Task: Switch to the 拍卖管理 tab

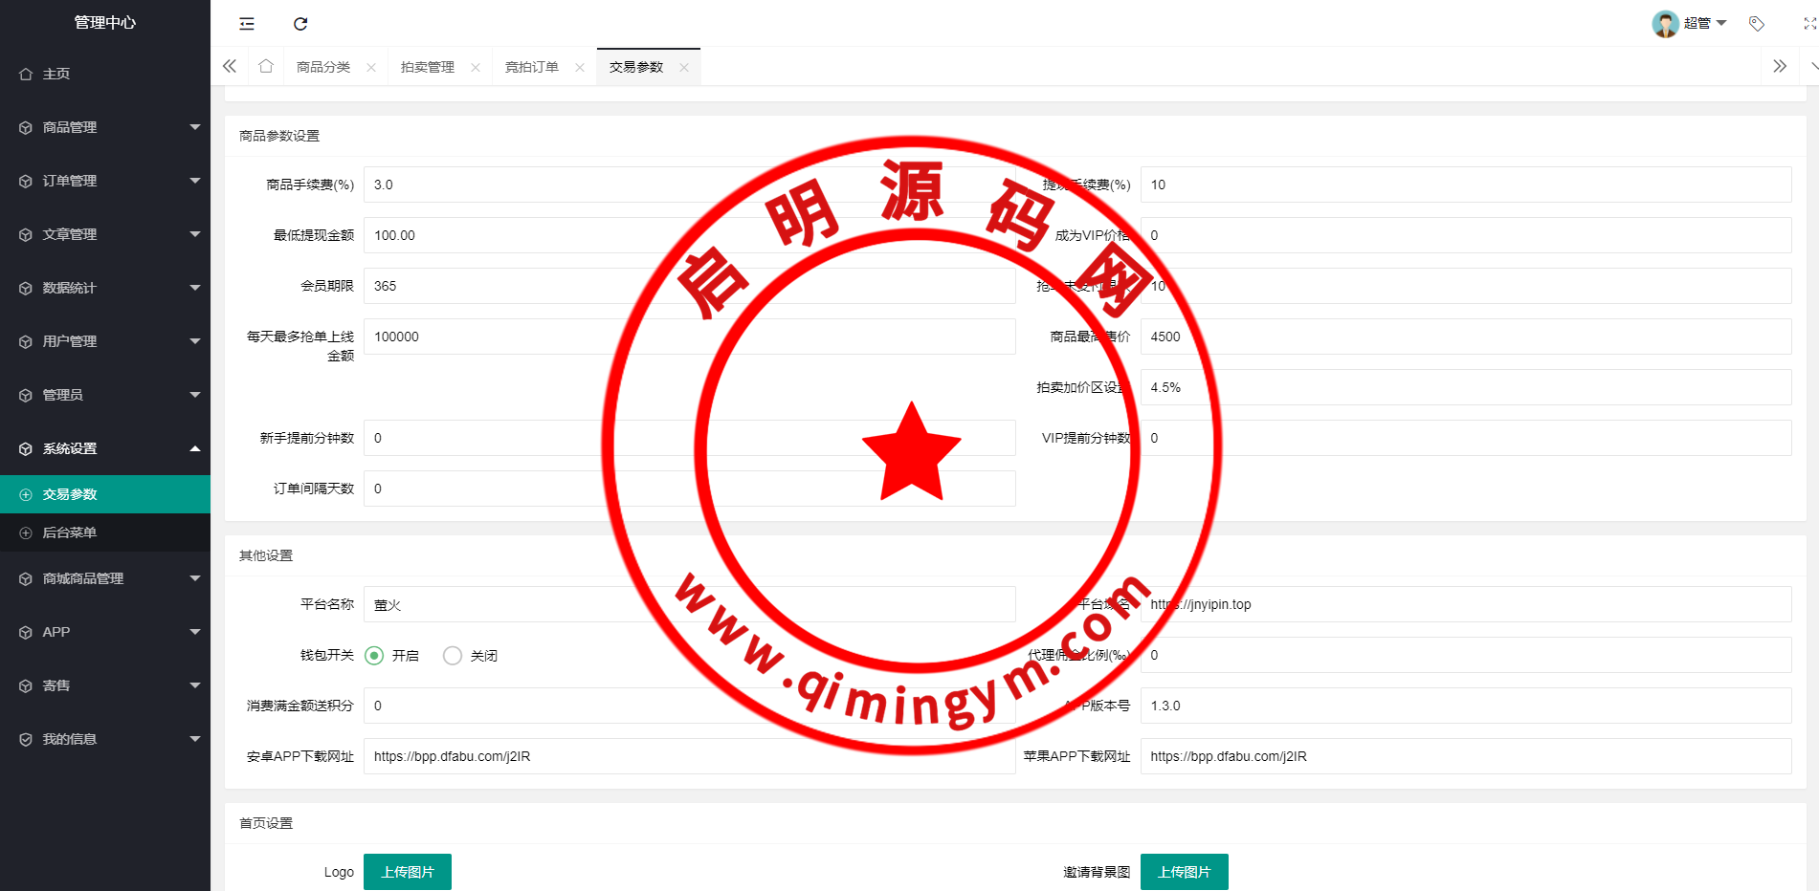Action: tap(428, 68)
